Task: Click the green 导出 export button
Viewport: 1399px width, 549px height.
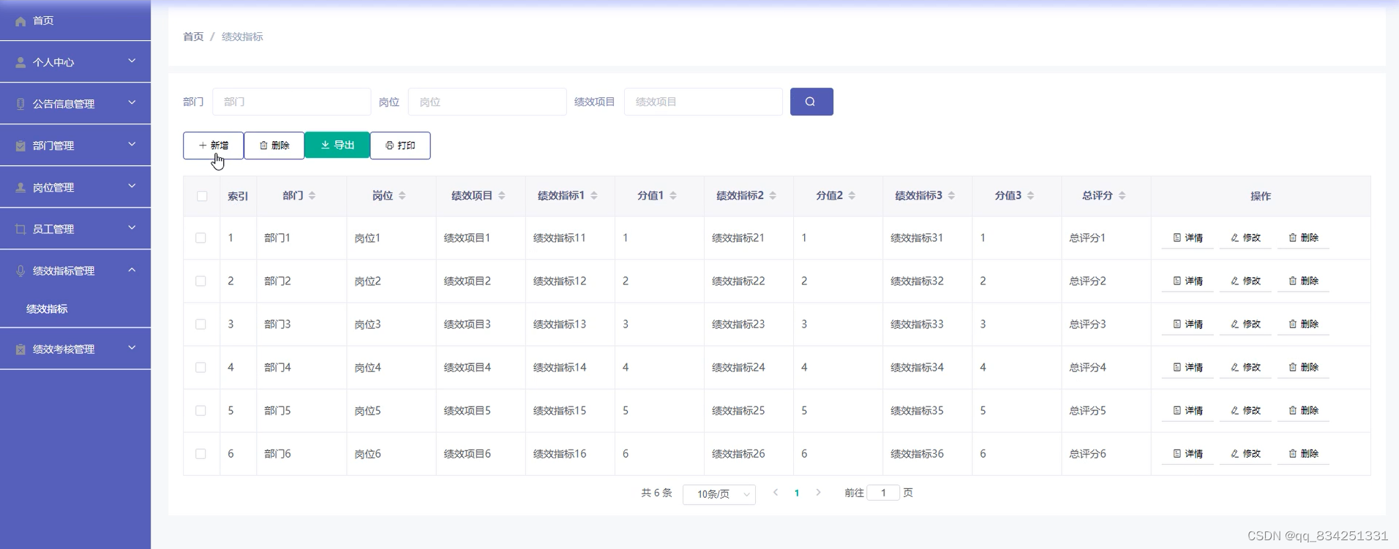Action: (337, 145)
